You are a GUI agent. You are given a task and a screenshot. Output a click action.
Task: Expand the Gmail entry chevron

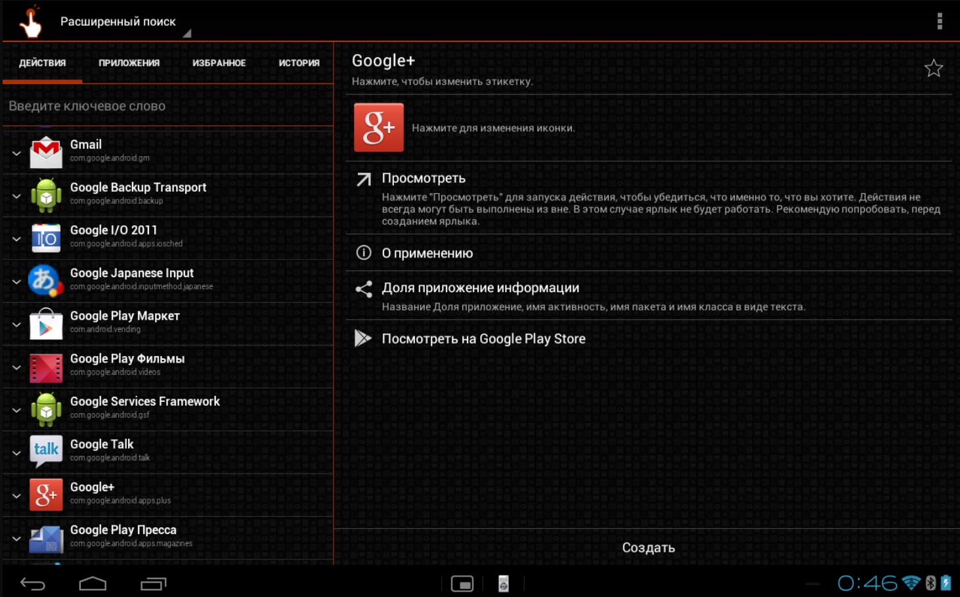click(16, 153)
